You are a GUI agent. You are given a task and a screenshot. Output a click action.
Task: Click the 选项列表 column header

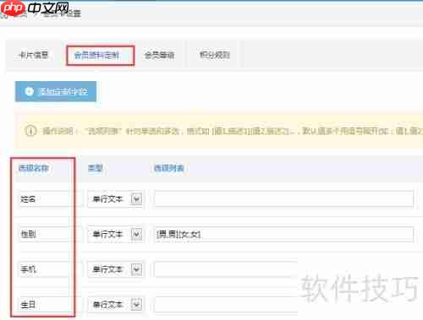169,168
